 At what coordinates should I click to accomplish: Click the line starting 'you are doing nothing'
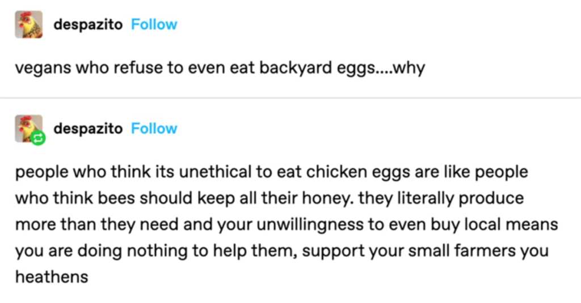click(x=281, y=251)
